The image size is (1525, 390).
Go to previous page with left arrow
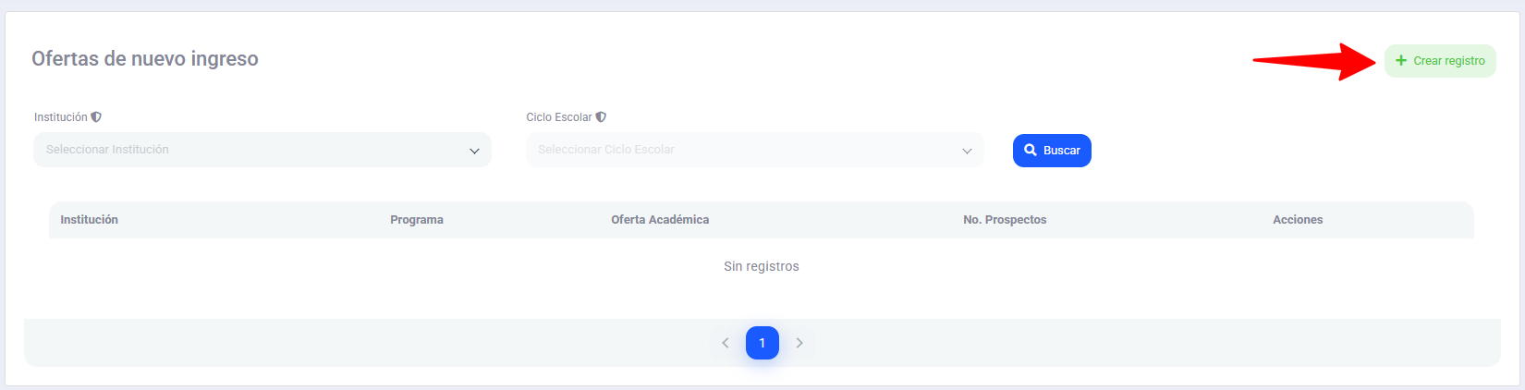[726, 343]
